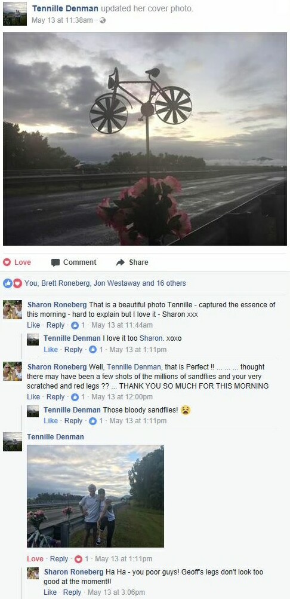Click the red love reaction icon in summary
The height and width of the screenshot is (599, 290).
coord(17,283)
